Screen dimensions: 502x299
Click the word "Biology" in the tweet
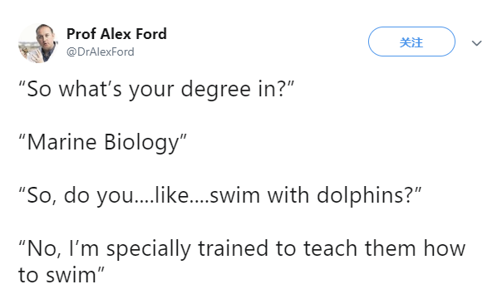(141, 143)
